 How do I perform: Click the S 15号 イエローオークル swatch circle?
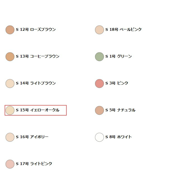click(x=10, y=110)
